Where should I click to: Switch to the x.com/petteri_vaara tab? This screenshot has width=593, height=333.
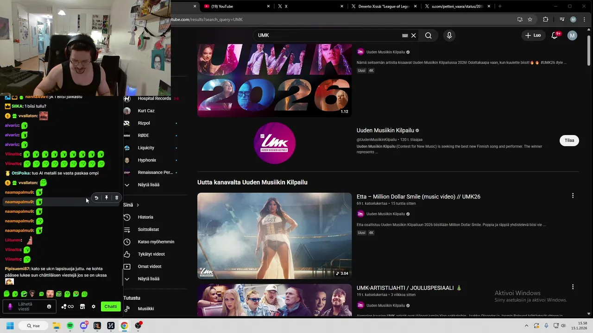458,6
